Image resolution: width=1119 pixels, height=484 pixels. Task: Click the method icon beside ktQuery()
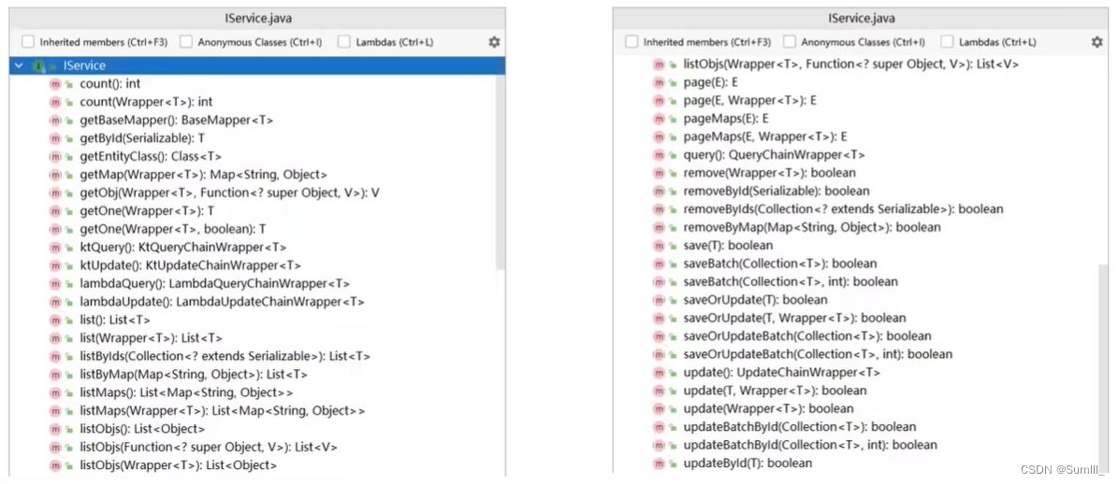(x=55, y=248)
